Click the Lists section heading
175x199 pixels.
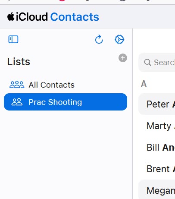coord(19,62)
